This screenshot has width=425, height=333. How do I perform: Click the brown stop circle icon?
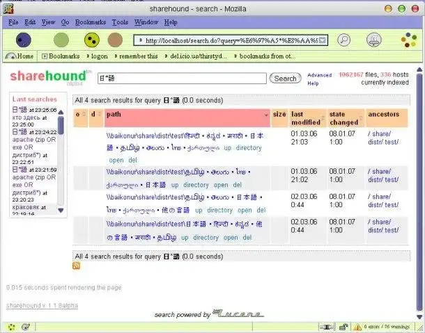pyautogui.click(x=115, y=40)
